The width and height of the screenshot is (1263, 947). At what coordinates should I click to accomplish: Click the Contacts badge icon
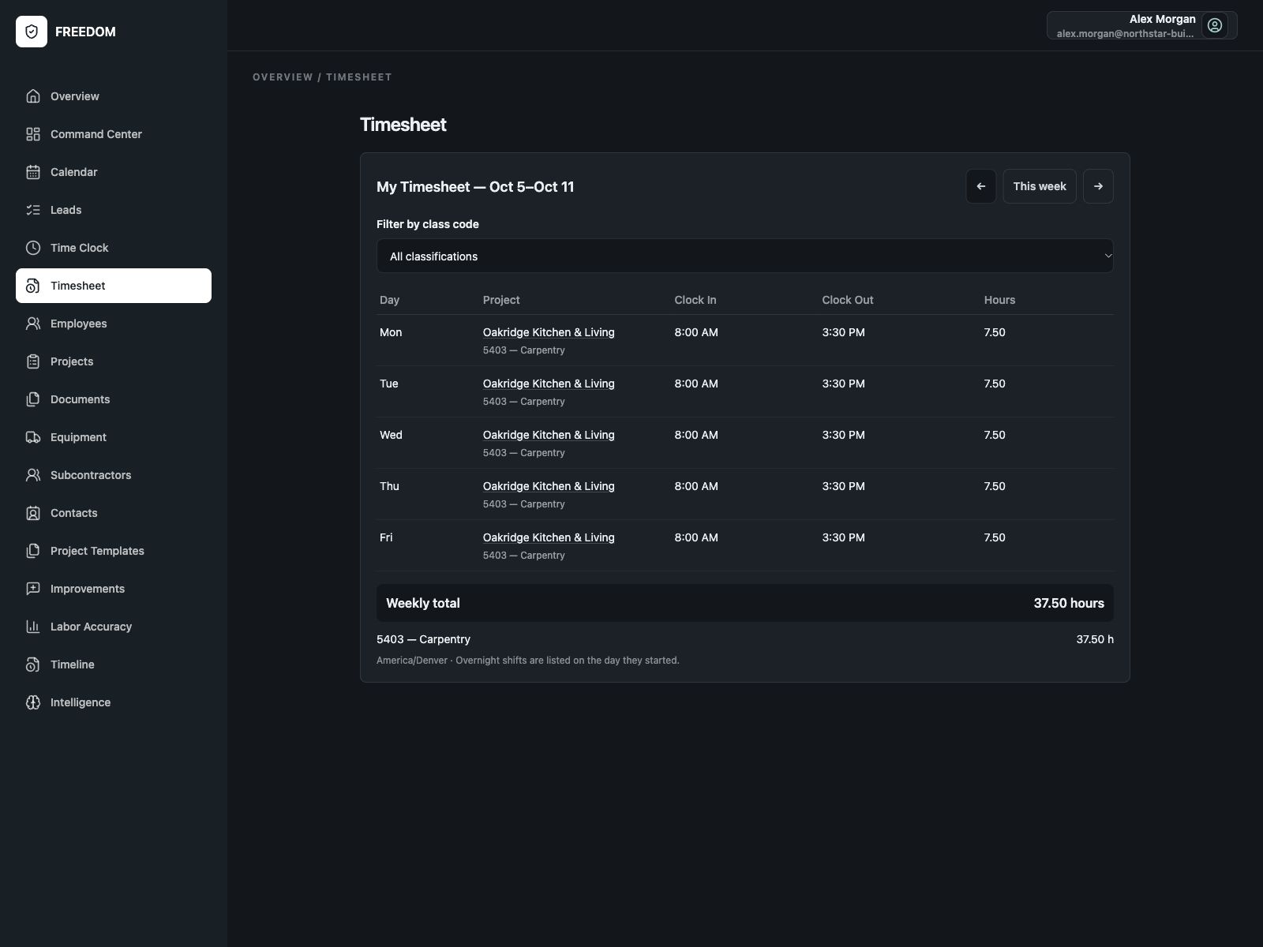click(33, 513)
